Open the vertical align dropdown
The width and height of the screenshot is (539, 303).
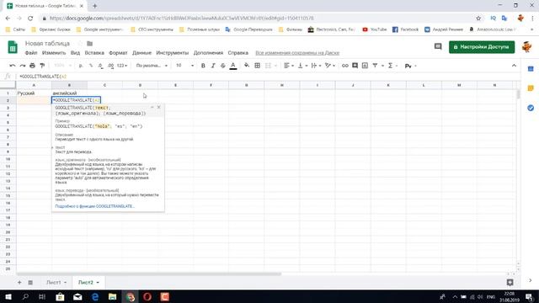[x=302, y=66]
